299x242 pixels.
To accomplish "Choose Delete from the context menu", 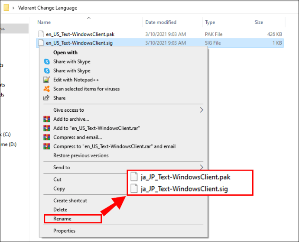I will (60, 210).
